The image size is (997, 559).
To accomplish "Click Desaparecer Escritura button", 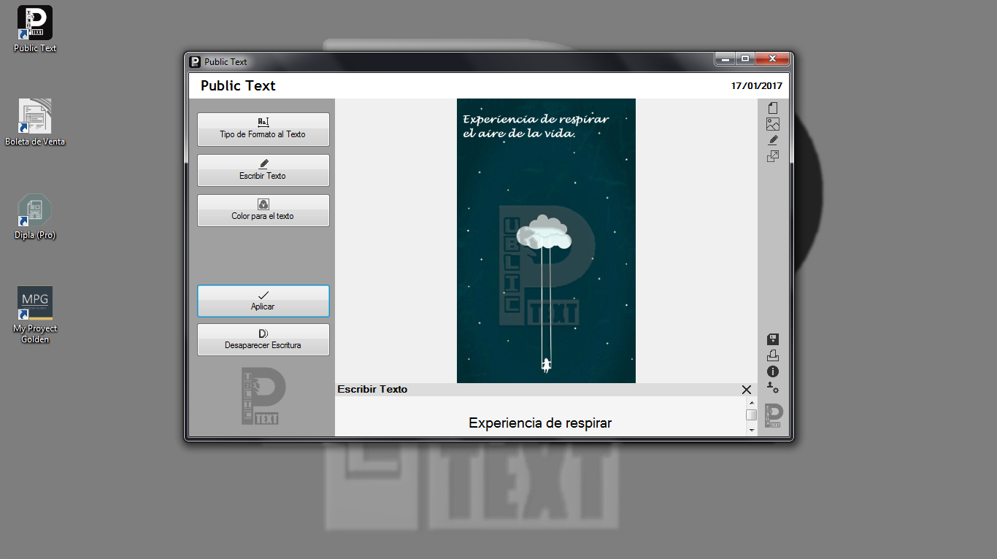I will [x=263, y=339].
